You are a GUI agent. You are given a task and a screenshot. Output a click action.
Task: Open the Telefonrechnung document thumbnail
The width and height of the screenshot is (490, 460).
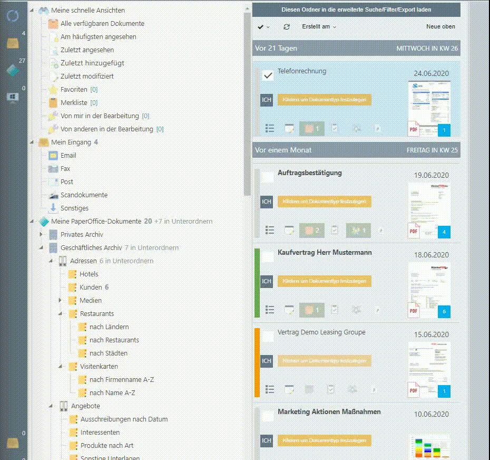(x=429, y=108)
